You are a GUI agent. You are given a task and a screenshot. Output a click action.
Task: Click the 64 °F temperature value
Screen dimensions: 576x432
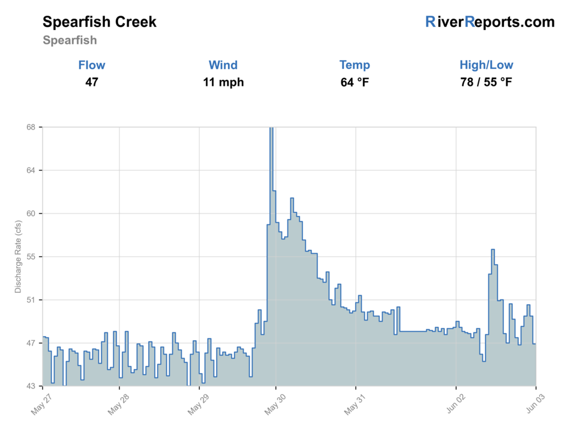click(355, 82)
